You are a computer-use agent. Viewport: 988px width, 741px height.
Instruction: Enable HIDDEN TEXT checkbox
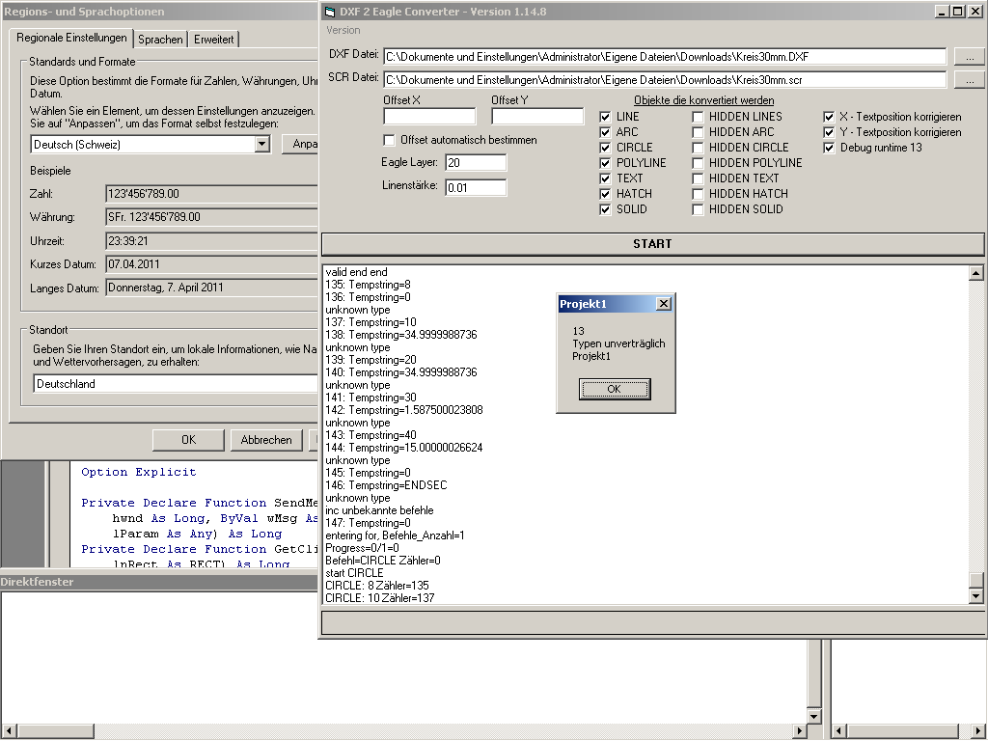click(x=698, y=178)
